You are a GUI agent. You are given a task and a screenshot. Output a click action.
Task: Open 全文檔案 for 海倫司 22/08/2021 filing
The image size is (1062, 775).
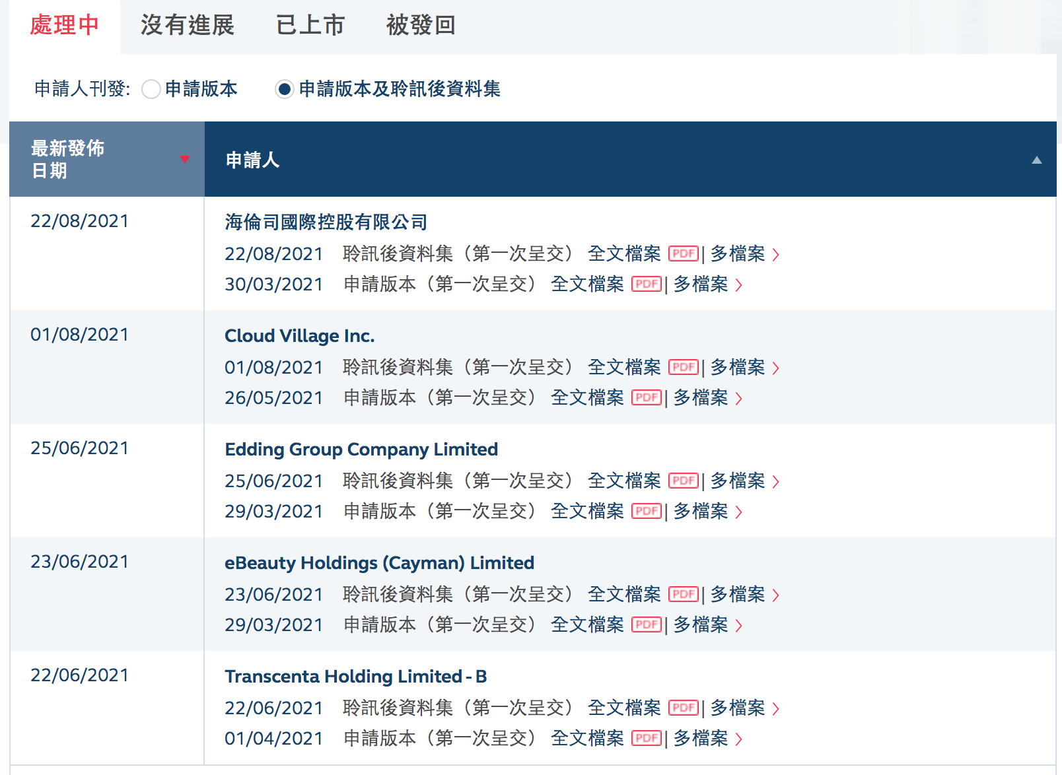point(624,253)
